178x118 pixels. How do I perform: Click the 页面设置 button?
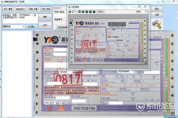[x=33, y=9]
